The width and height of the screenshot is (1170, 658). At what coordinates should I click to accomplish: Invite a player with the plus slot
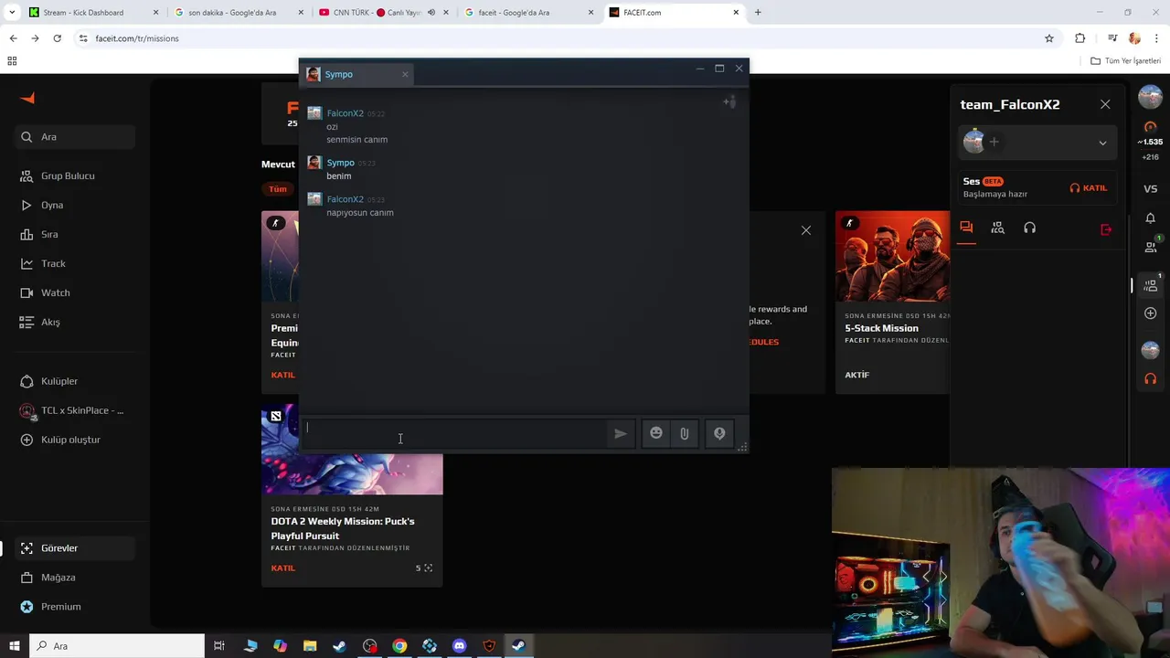tap(994, 142)
